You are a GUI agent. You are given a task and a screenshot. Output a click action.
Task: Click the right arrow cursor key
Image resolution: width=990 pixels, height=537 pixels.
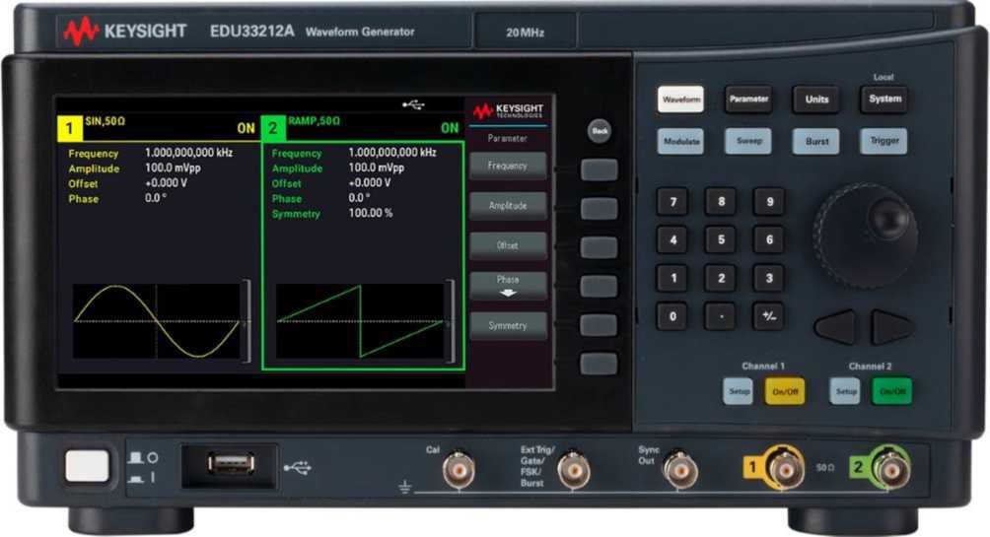891,327
